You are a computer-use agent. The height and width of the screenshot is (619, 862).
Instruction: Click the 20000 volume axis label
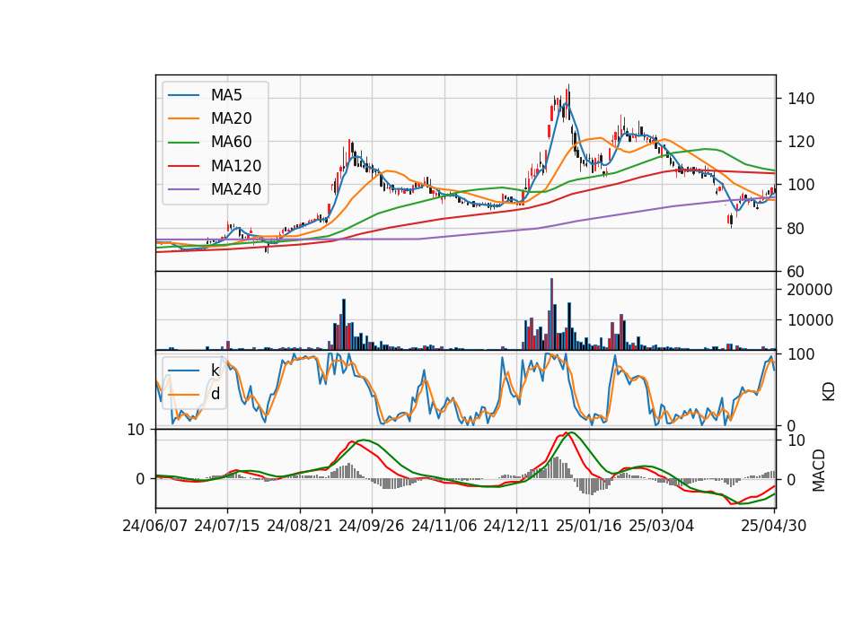(x=810, y=290)
